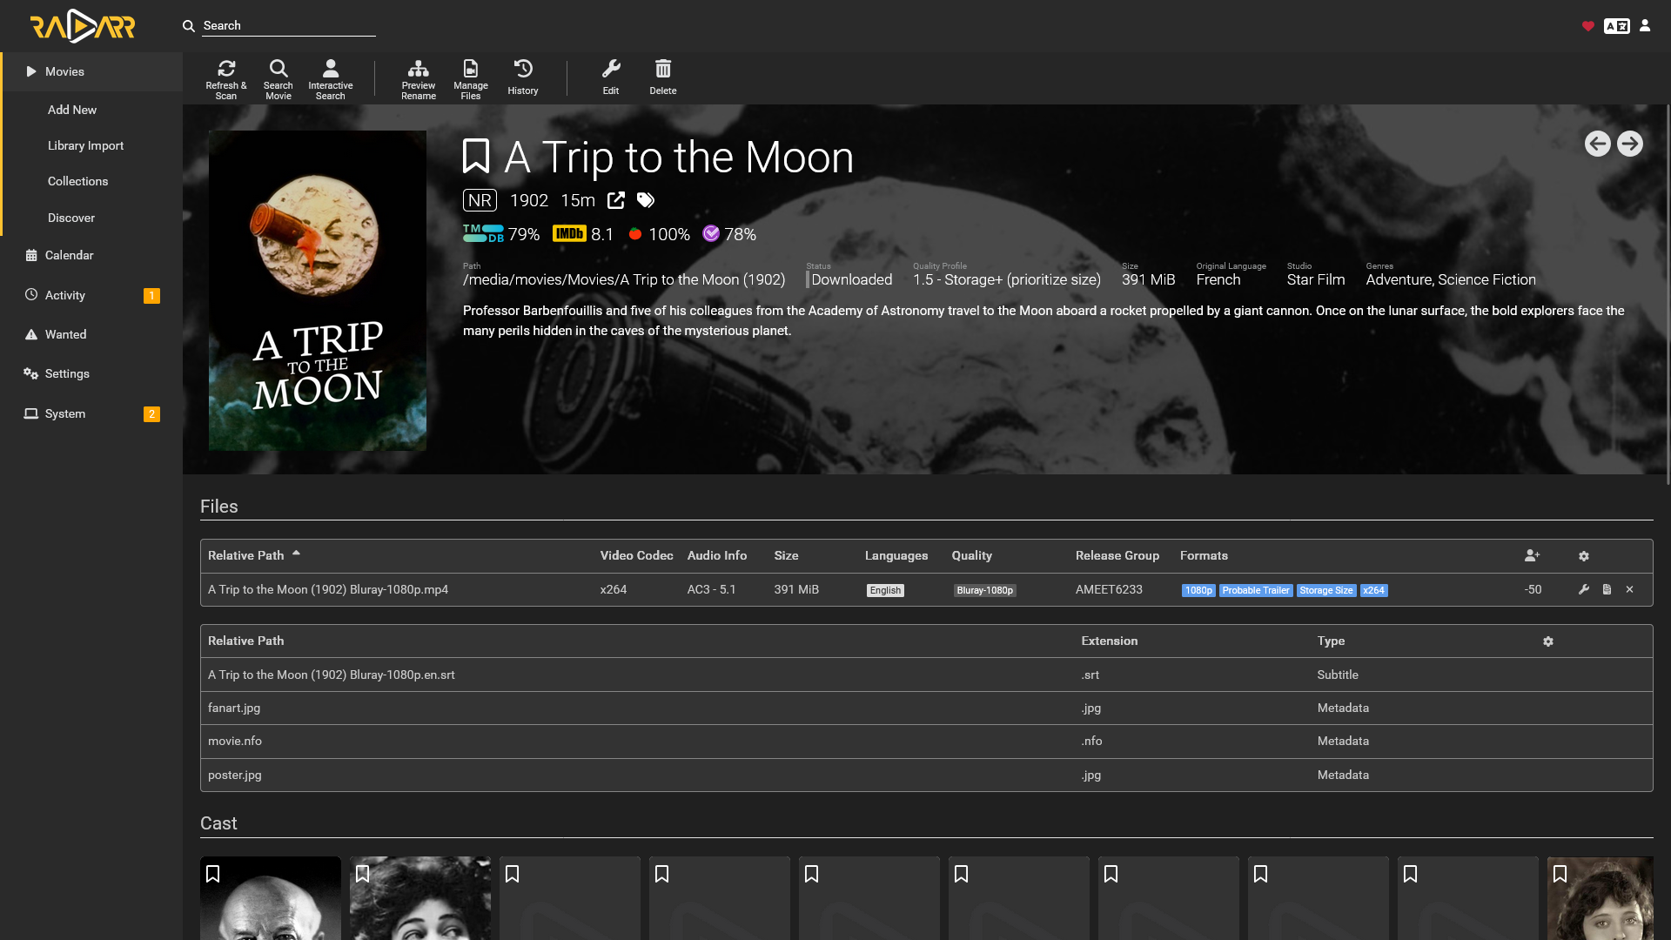Screen dimensions: 1671x940
Task: Click the Edit wrench toolbar button
Action: [x=611, y=78]
